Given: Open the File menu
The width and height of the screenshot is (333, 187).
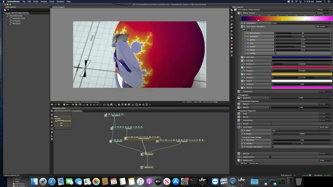Looking at the screenshot, I should (x=24, y=1).
